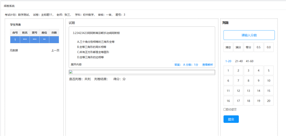The image size is (286, 136).
Task: Switch to the 41-60 score range tab
Action: coord(250,61)
